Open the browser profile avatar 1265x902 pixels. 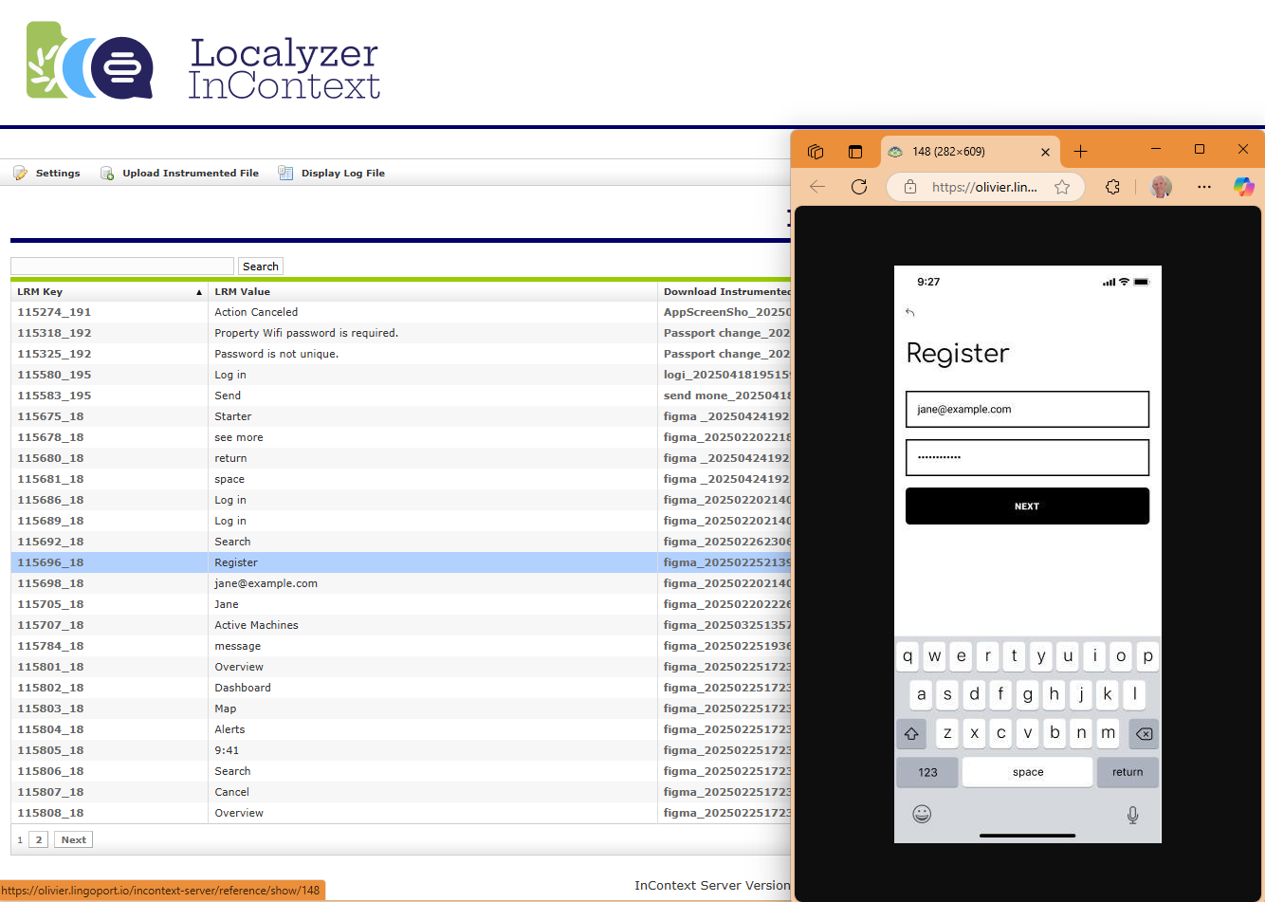1161,187
